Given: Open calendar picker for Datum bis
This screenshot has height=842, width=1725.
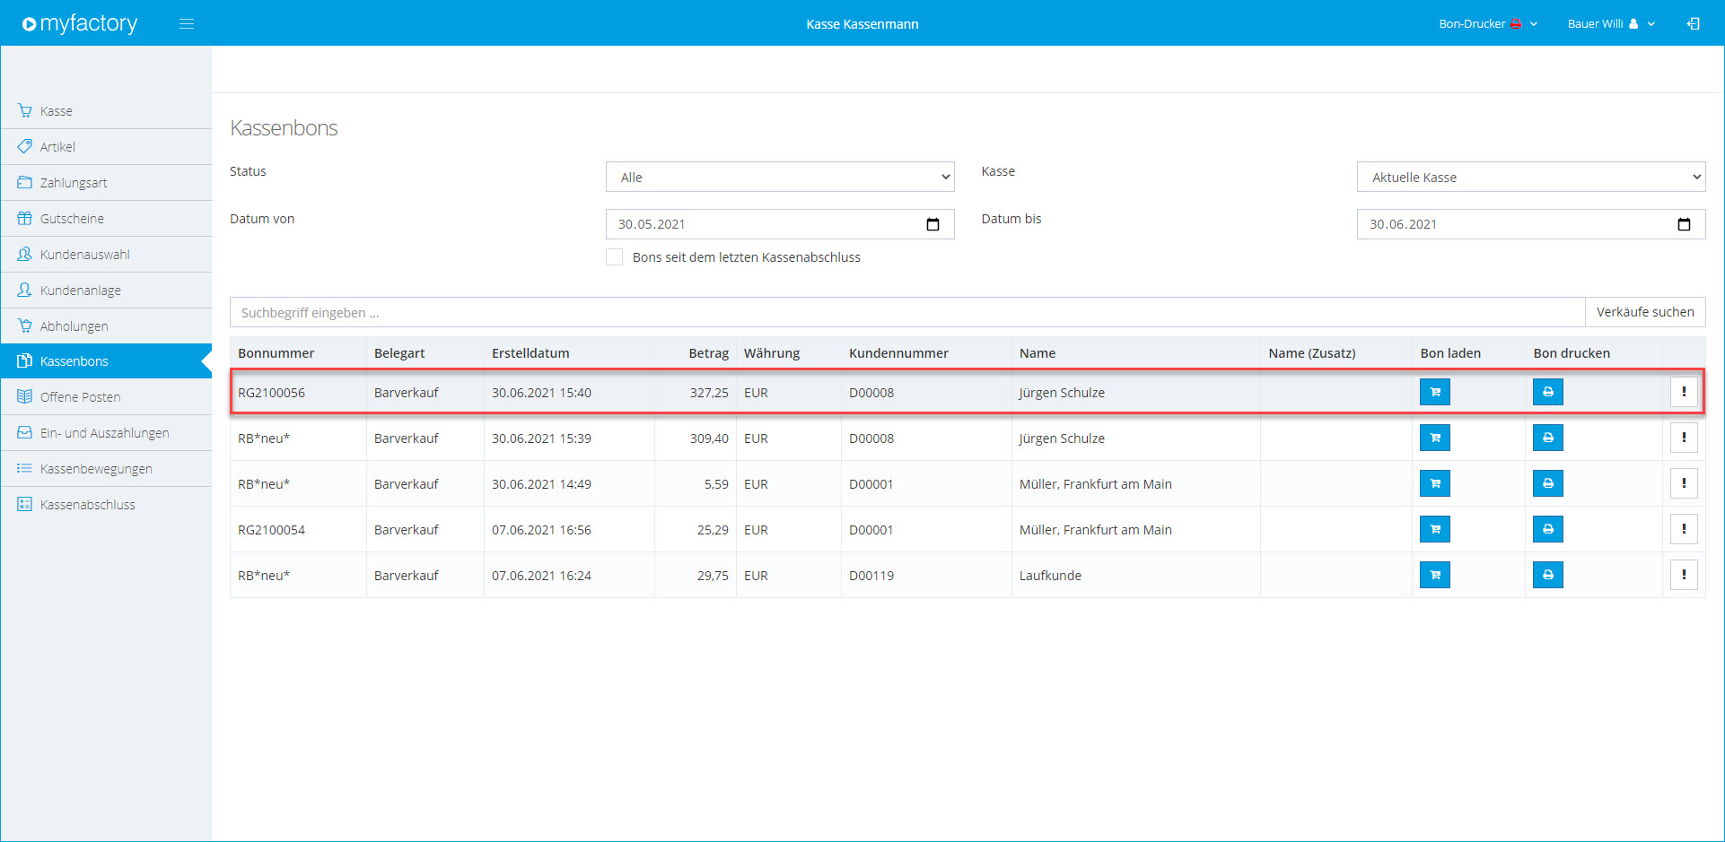Looking at the screenshot, I should click(1684, 224).
